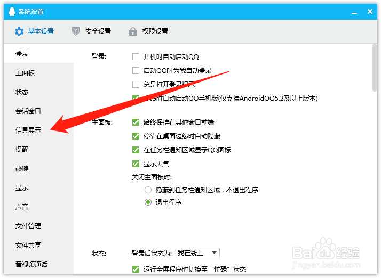Viewport: 381px width, 278px height.
Task: Open 音视频通话 settings in sidebar
Action: click(38, 264)
